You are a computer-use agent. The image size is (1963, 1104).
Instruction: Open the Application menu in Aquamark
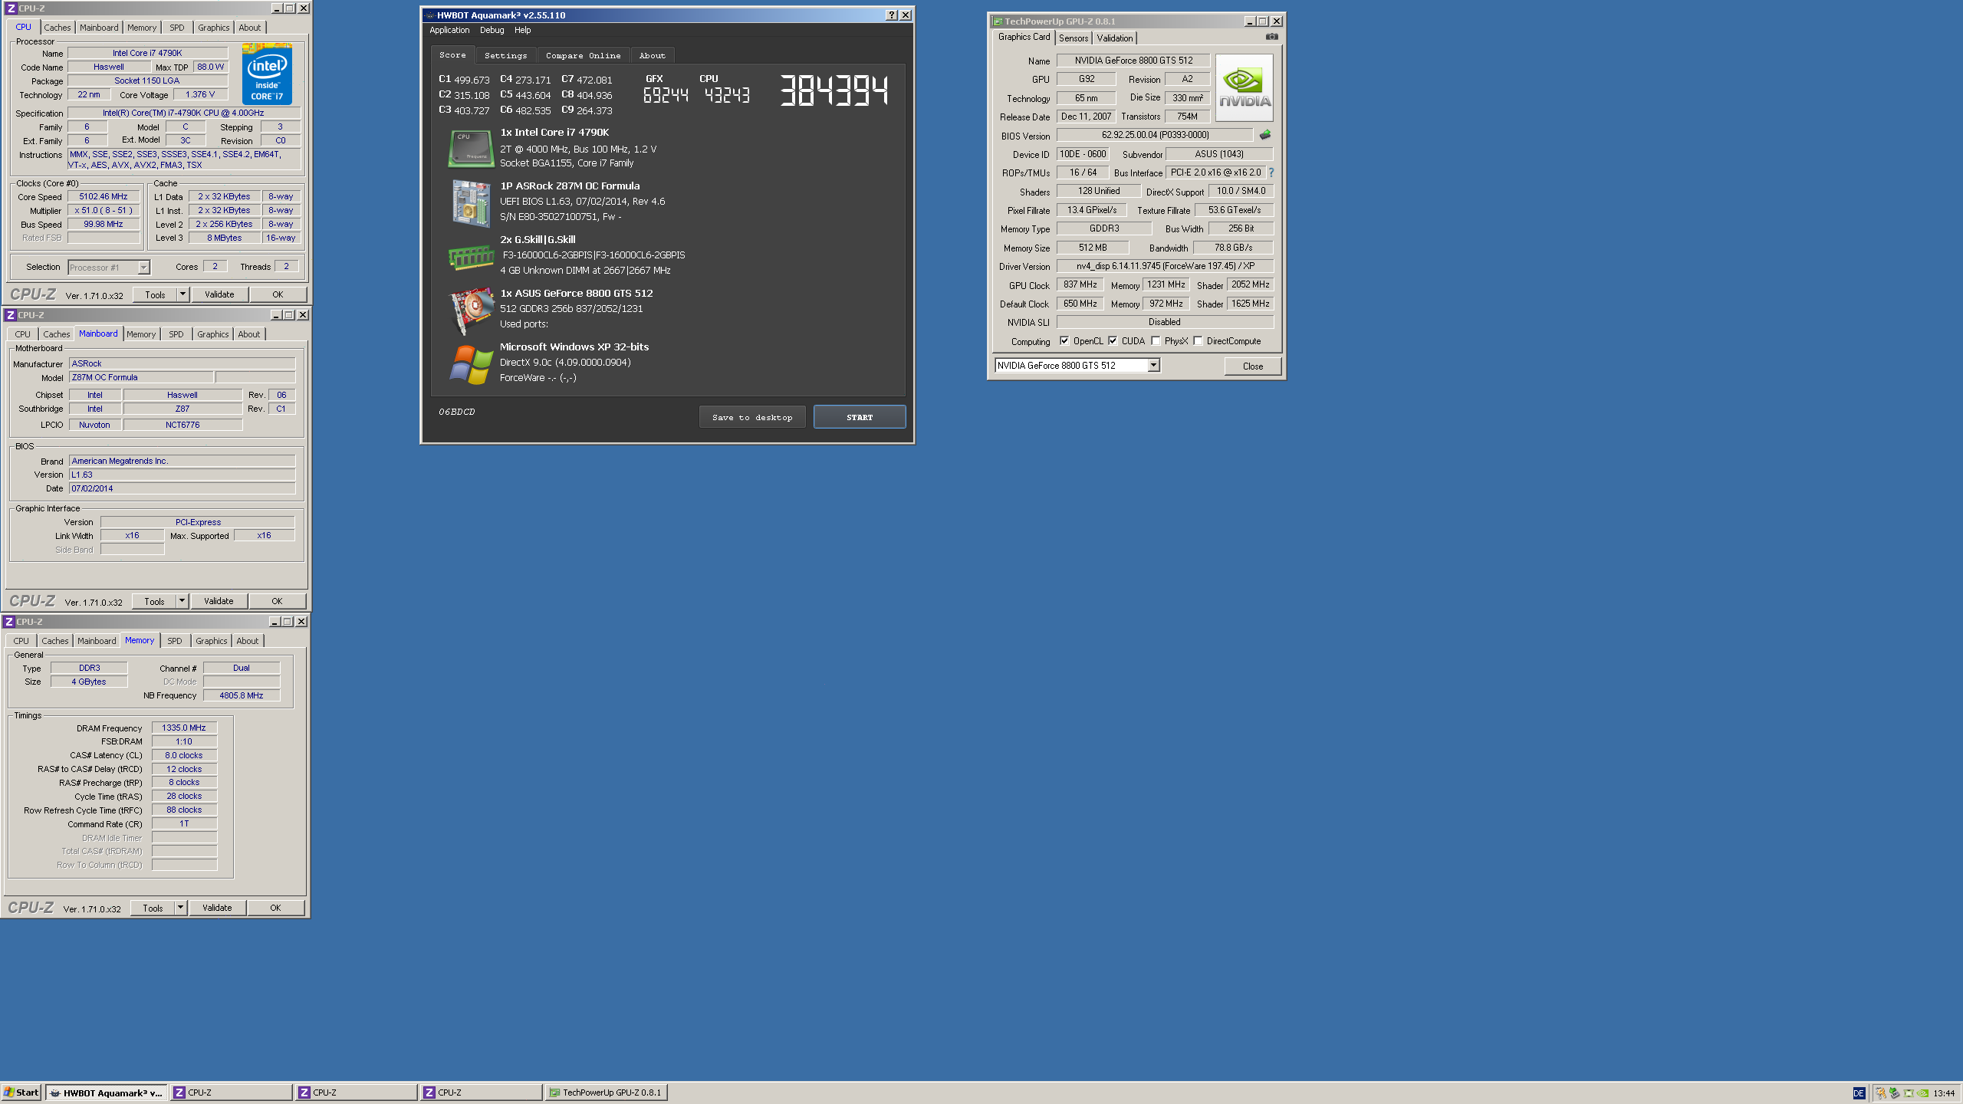pyautogui.click(x=449, y=30)
